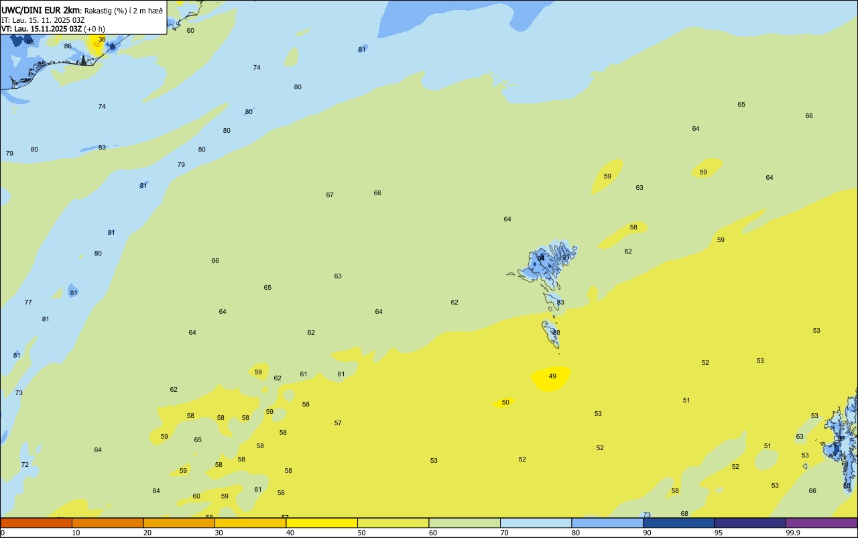858x538 pixels.
Task: Click the humidity value 77 in the blue band
Action: [x=28, y=303]
